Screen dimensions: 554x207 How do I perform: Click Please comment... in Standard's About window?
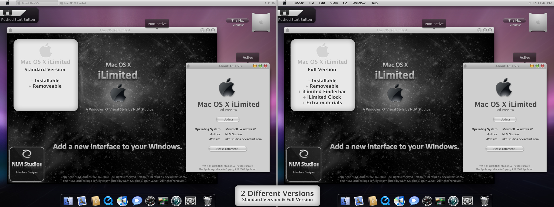tap(228, 149)
